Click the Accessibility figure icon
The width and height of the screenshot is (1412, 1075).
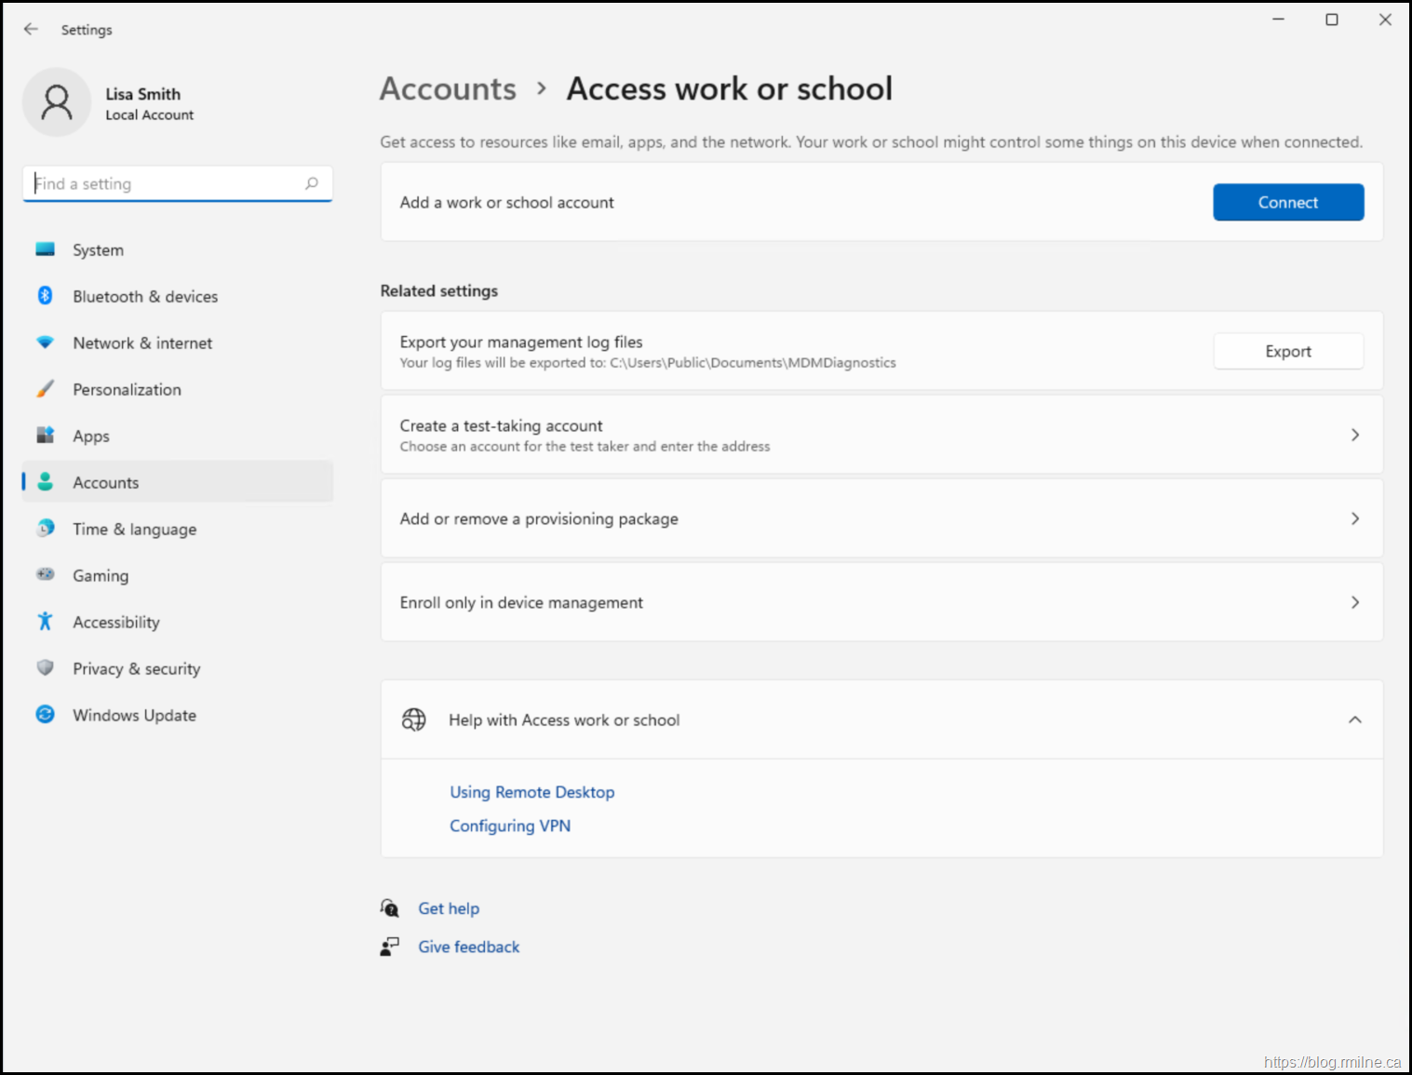pyautogui.click(x=45, y=622)
